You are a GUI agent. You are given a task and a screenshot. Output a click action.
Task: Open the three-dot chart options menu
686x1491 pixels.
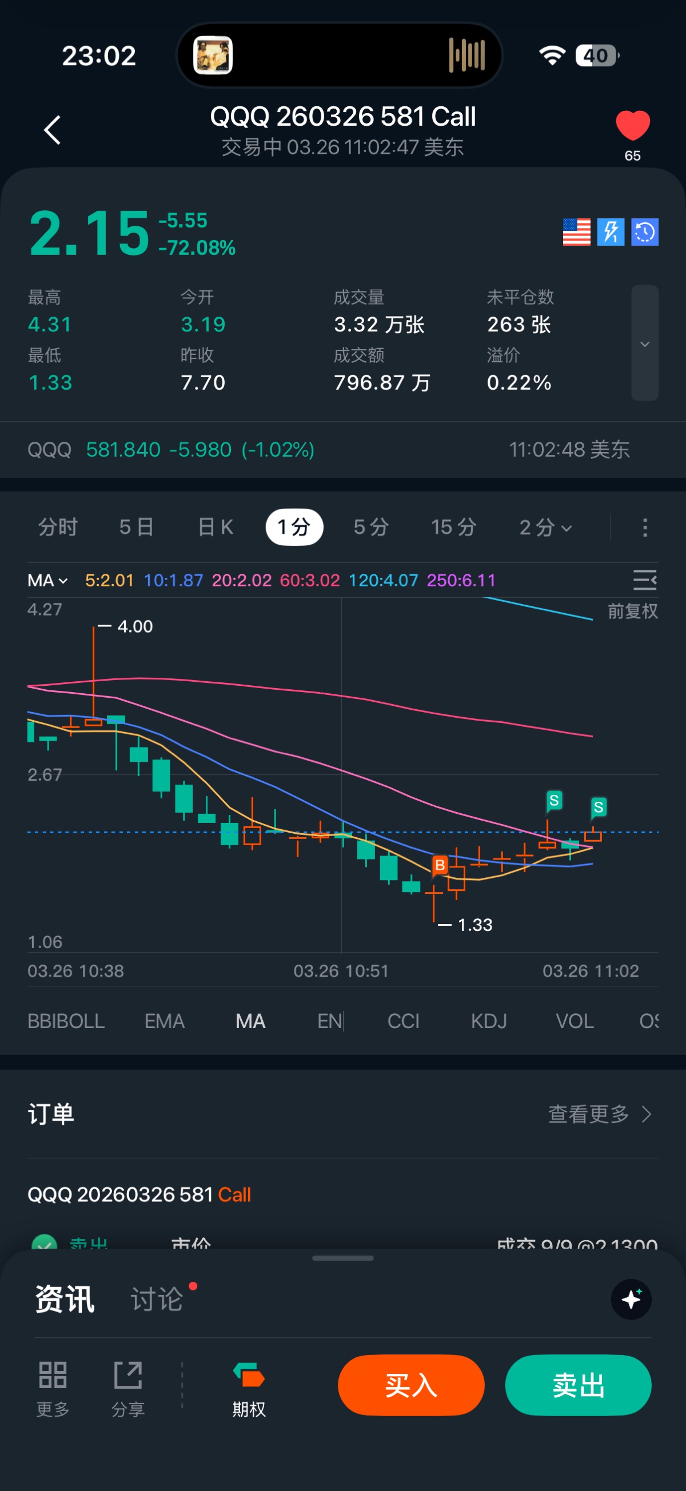(645, 527)
